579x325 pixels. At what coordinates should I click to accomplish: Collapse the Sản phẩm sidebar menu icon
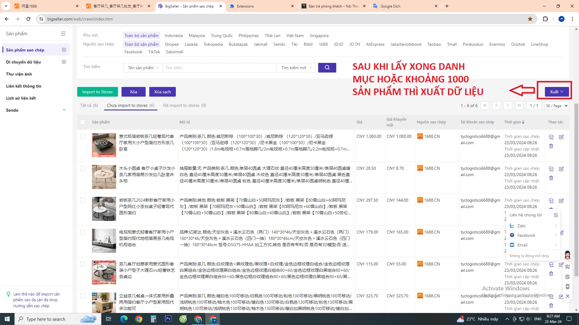point(63,34)
